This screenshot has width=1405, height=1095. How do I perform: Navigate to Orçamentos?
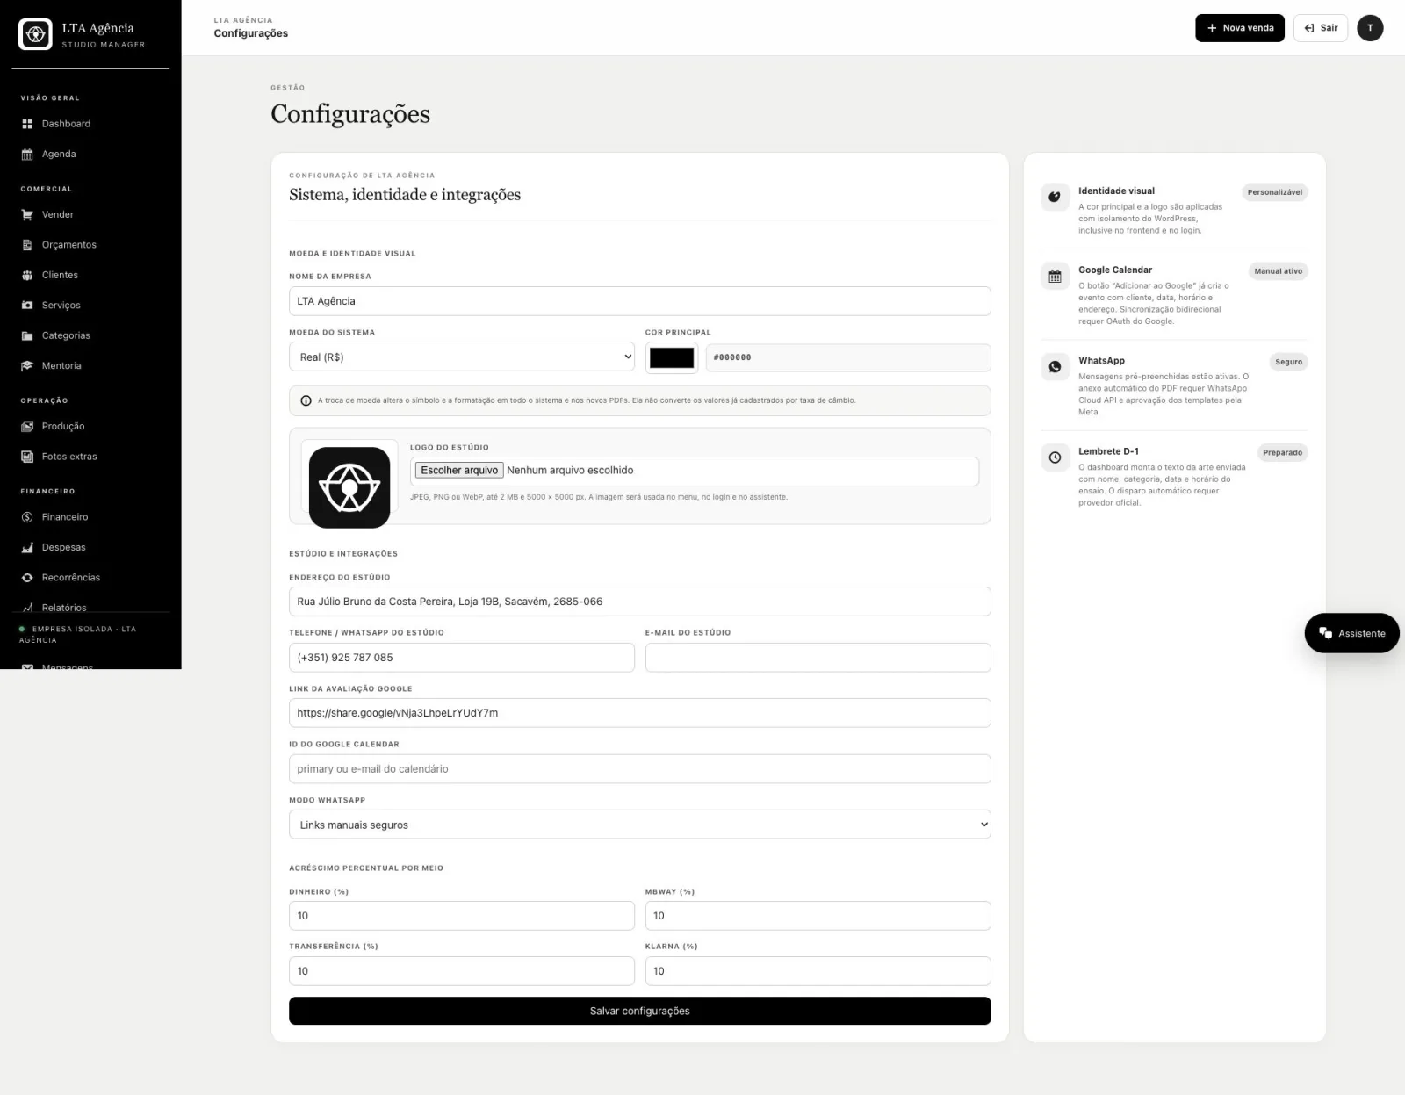[x=90, y=245]
